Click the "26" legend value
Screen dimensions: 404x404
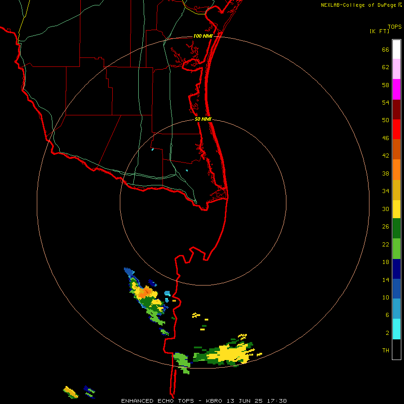coord(386,227)
